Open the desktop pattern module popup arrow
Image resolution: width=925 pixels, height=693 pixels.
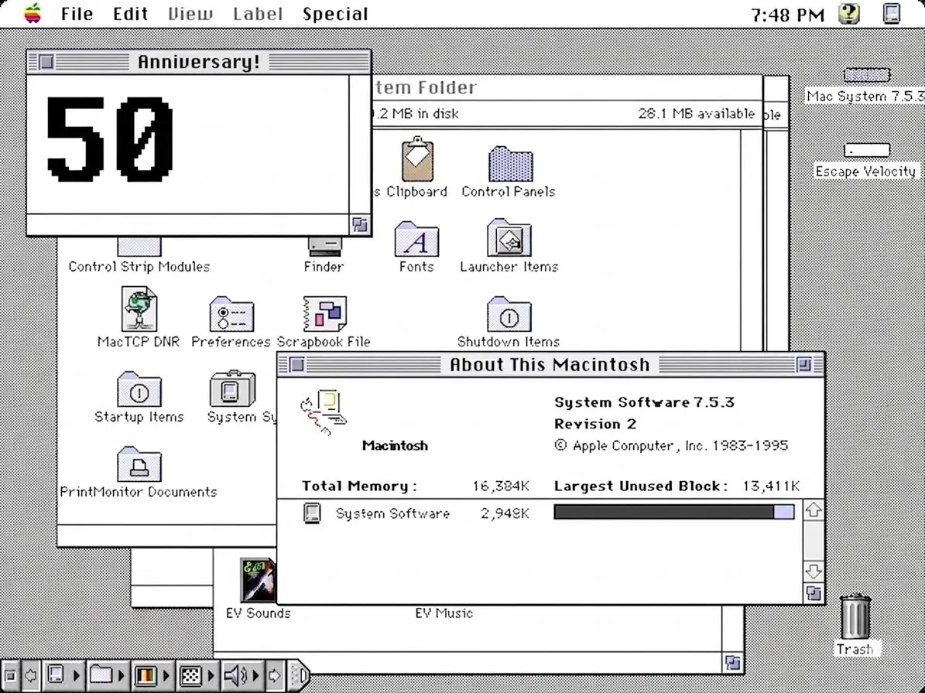(211, 674)
